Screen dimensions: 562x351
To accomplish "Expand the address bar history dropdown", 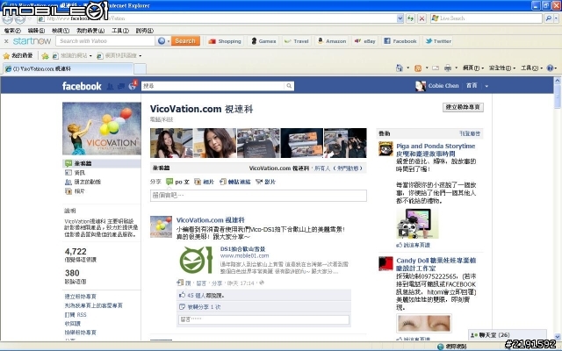I will pyautogui.click(x=400, y=18).
